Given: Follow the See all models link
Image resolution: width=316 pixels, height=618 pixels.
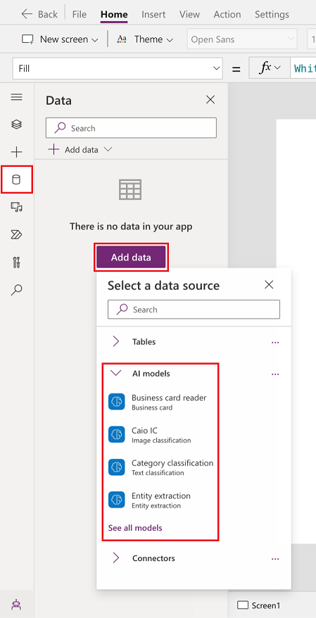Looking at the screenshot, I should [135, 528].
